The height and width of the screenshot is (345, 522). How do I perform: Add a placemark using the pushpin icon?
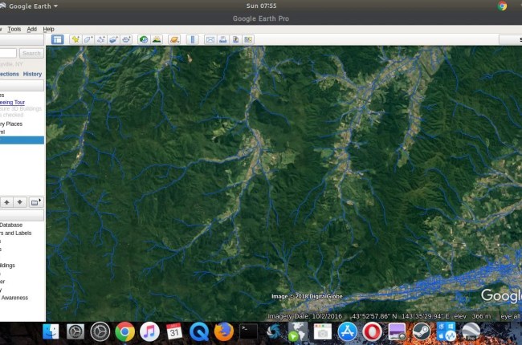pos(75,39)
